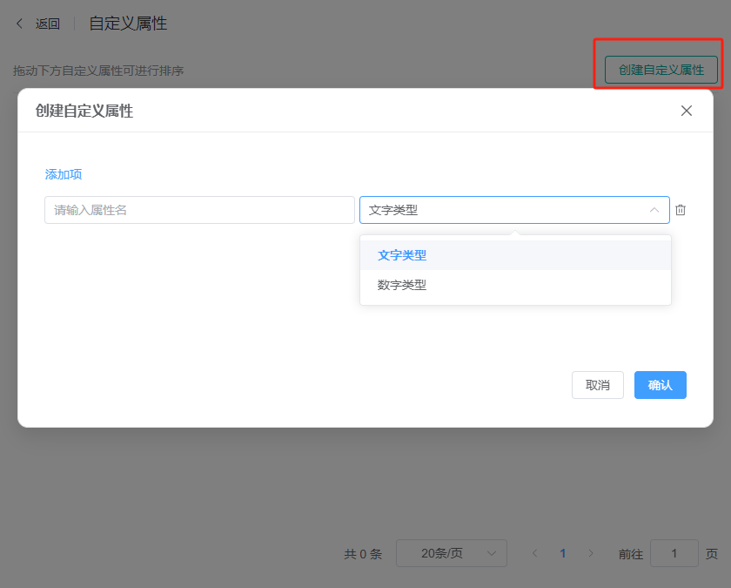Viewport: 731px width, 588px height.
Task: Select page number 1 in pagination
Action: coord(563,553)
